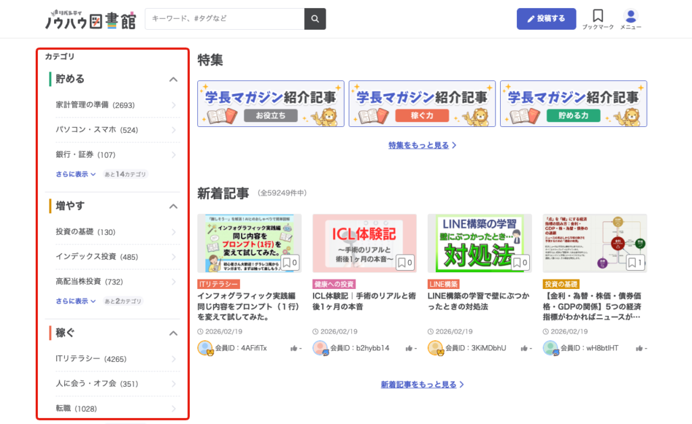Screen dimensions: 692x424
Task: Click the ノウハウ図書館 site logo
Action: 90,20
